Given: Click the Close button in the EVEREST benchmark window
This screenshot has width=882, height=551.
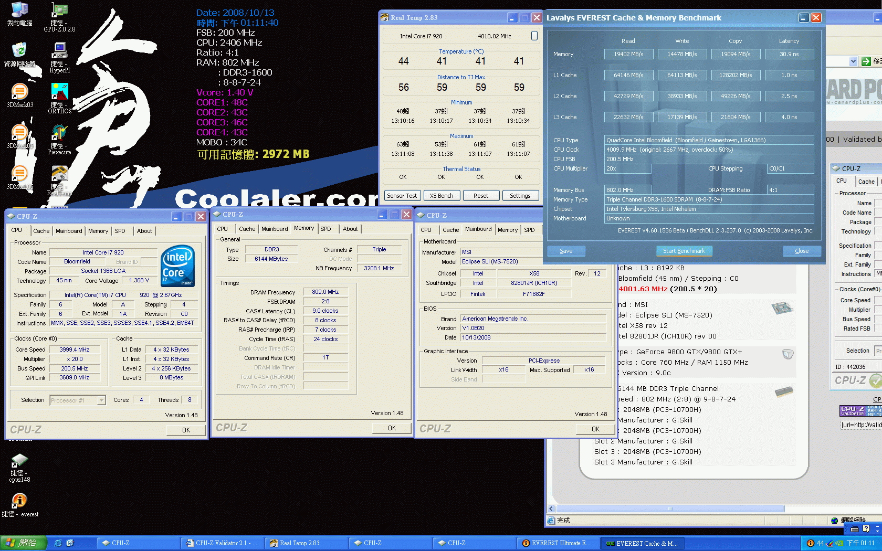Looking at the screenshot, I should coord(802,251).
